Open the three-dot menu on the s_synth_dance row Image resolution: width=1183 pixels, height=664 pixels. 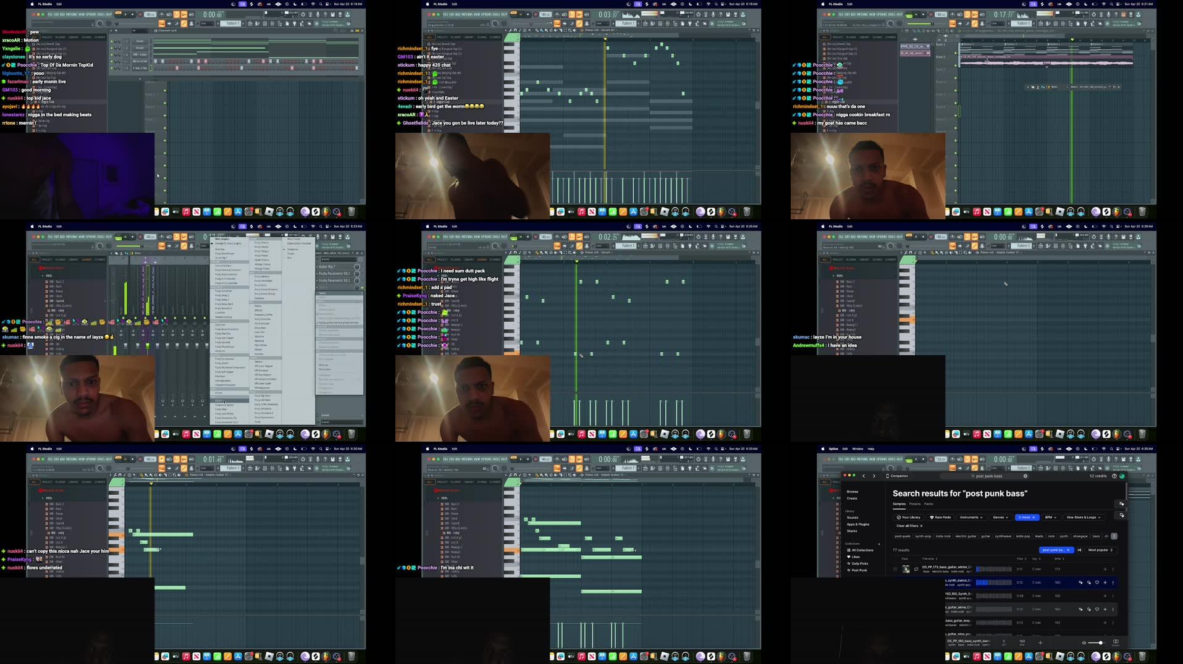[x=1113, y=582]
